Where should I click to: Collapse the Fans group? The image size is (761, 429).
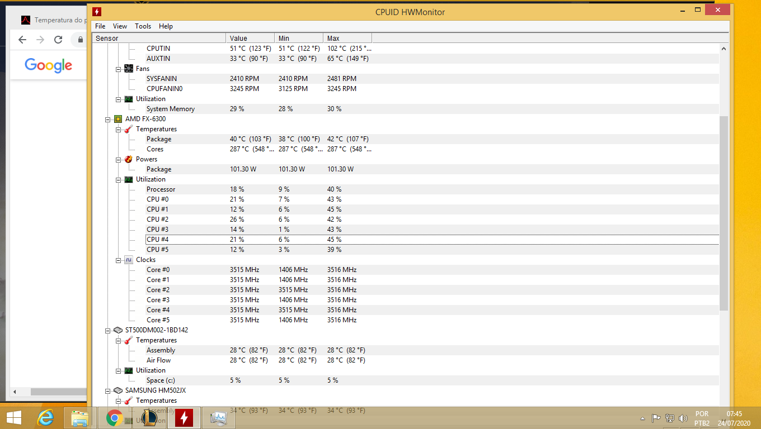pos(119,69)
